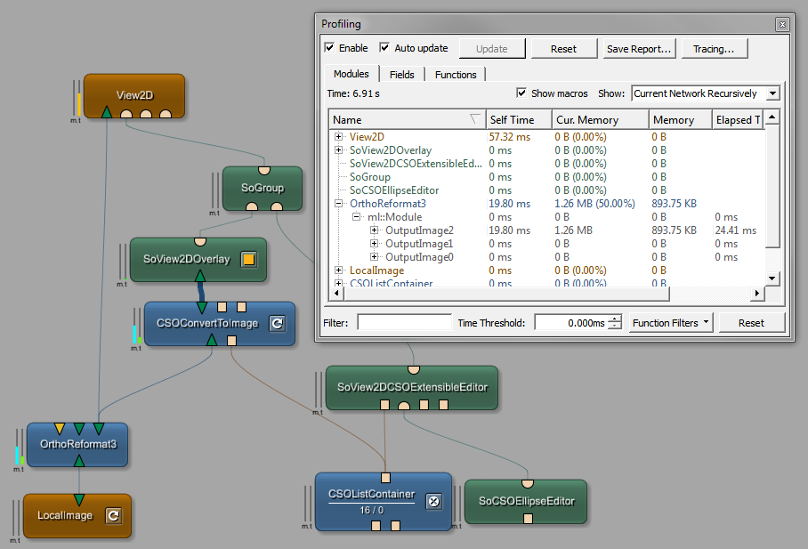This screenshot has width=808, height=549.
Task: Select the OrthoReformat3 module node
Action: pos(77,444)
